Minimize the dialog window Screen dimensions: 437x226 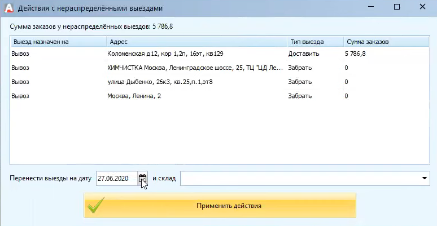371,7
